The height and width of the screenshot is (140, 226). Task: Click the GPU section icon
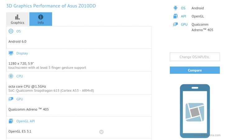click(11, 99)
